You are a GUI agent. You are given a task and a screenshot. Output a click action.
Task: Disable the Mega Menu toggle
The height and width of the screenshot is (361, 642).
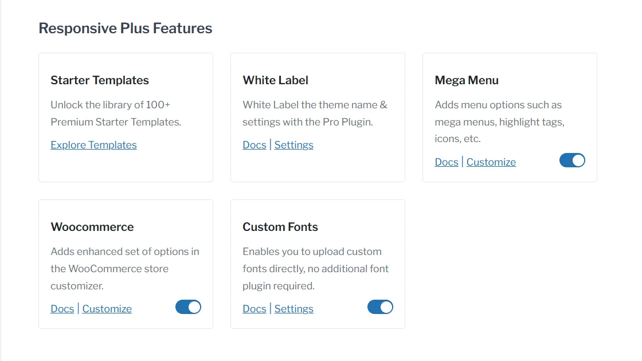(x=572, y=160)
